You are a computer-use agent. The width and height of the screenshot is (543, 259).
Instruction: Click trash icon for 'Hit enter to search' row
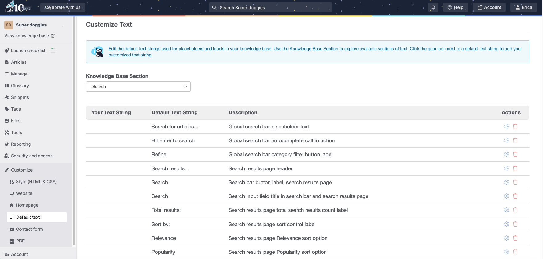click(x=515, y=140)
